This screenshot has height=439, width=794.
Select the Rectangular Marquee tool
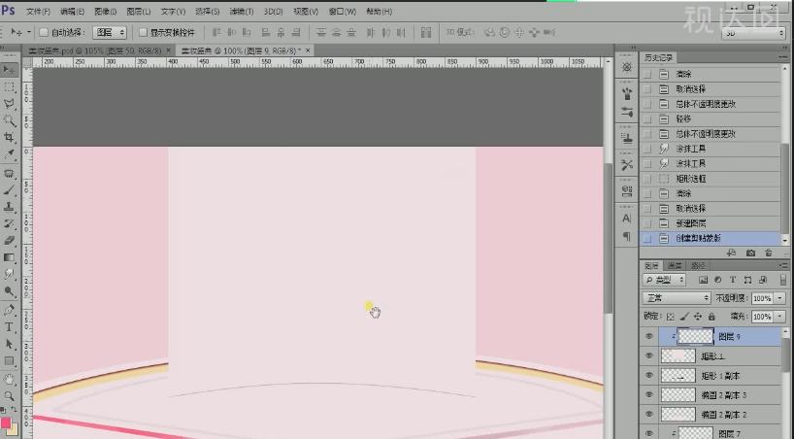(9, 86)
